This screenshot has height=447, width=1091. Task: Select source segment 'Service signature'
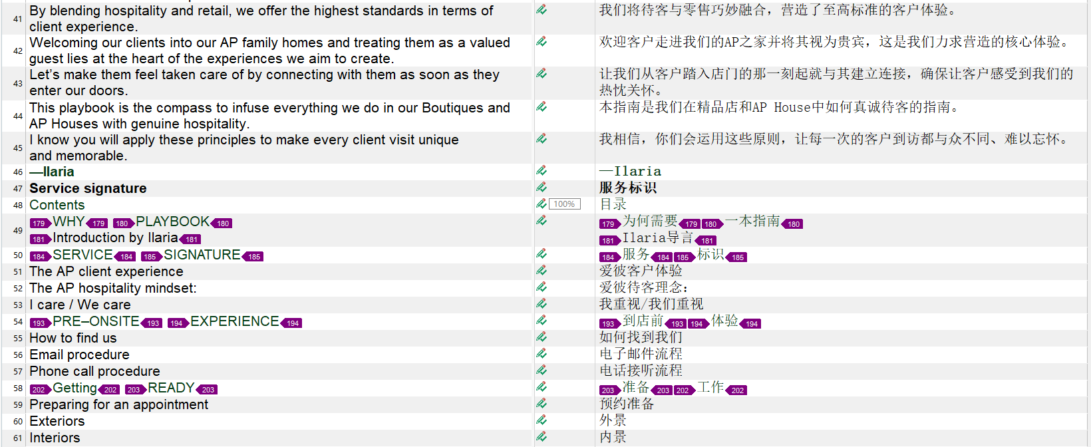pos(88,188)
